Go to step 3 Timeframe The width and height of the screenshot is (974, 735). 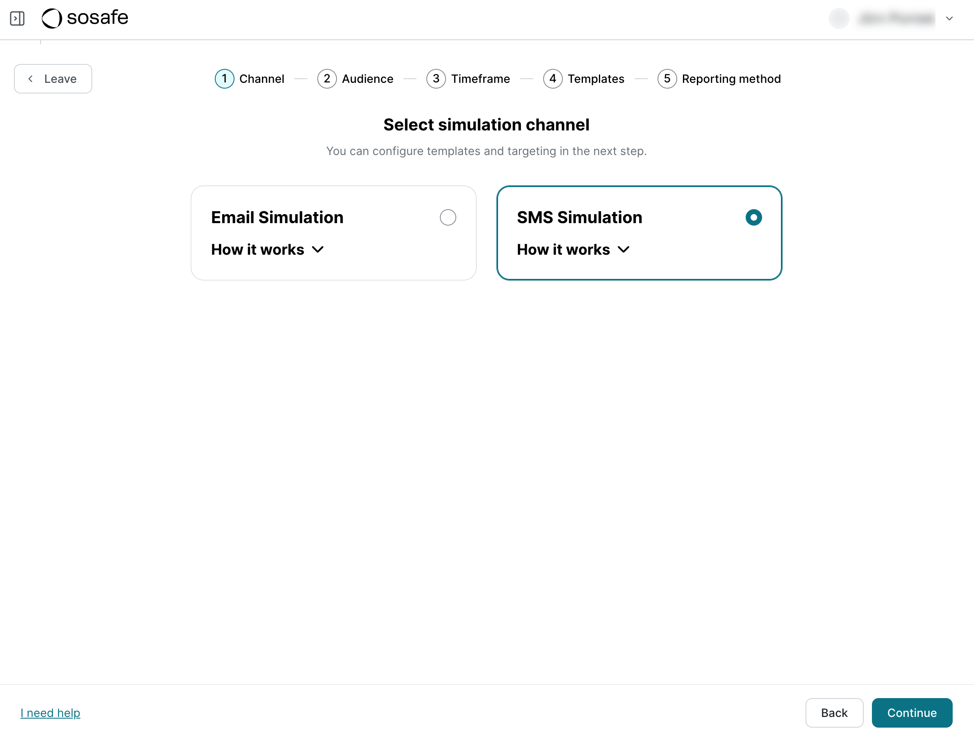click(468, 79)
